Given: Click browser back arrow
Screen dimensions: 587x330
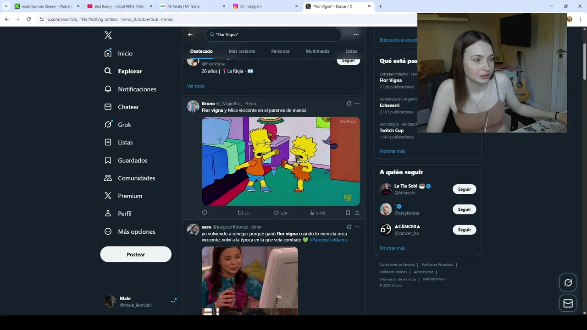Looking at the screenshot, I should [x=6, y=19].
